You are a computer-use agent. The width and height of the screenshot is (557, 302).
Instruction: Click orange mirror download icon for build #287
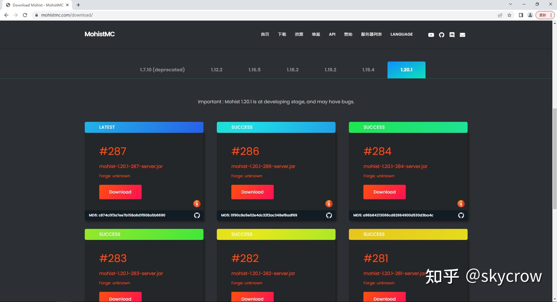[x=197, y=204]
